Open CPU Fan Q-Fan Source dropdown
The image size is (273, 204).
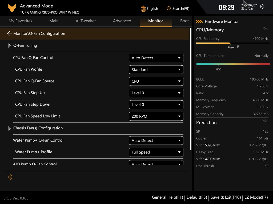[156, 81]
